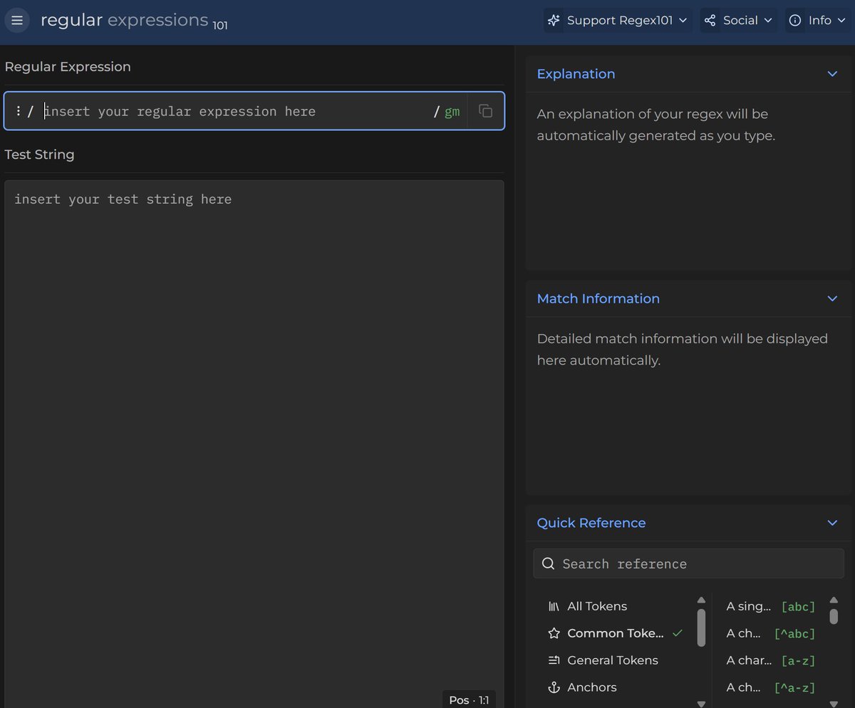Open the delimiter options dots menu

point(18,111)
